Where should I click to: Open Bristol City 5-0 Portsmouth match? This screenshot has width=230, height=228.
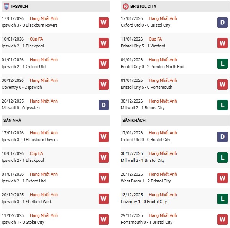tap(146, 87)
